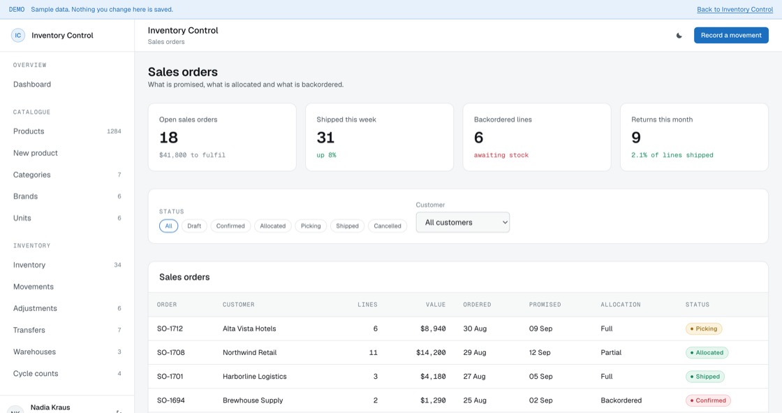The width and height of the screenshot is (782, 413).
Task: Filter orders by Confirmed status
Action: pyautogui.click(x=230, y=226)
